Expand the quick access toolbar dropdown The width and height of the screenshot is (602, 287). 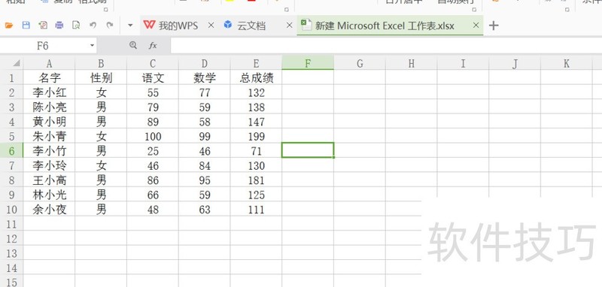tap(130, 26)
